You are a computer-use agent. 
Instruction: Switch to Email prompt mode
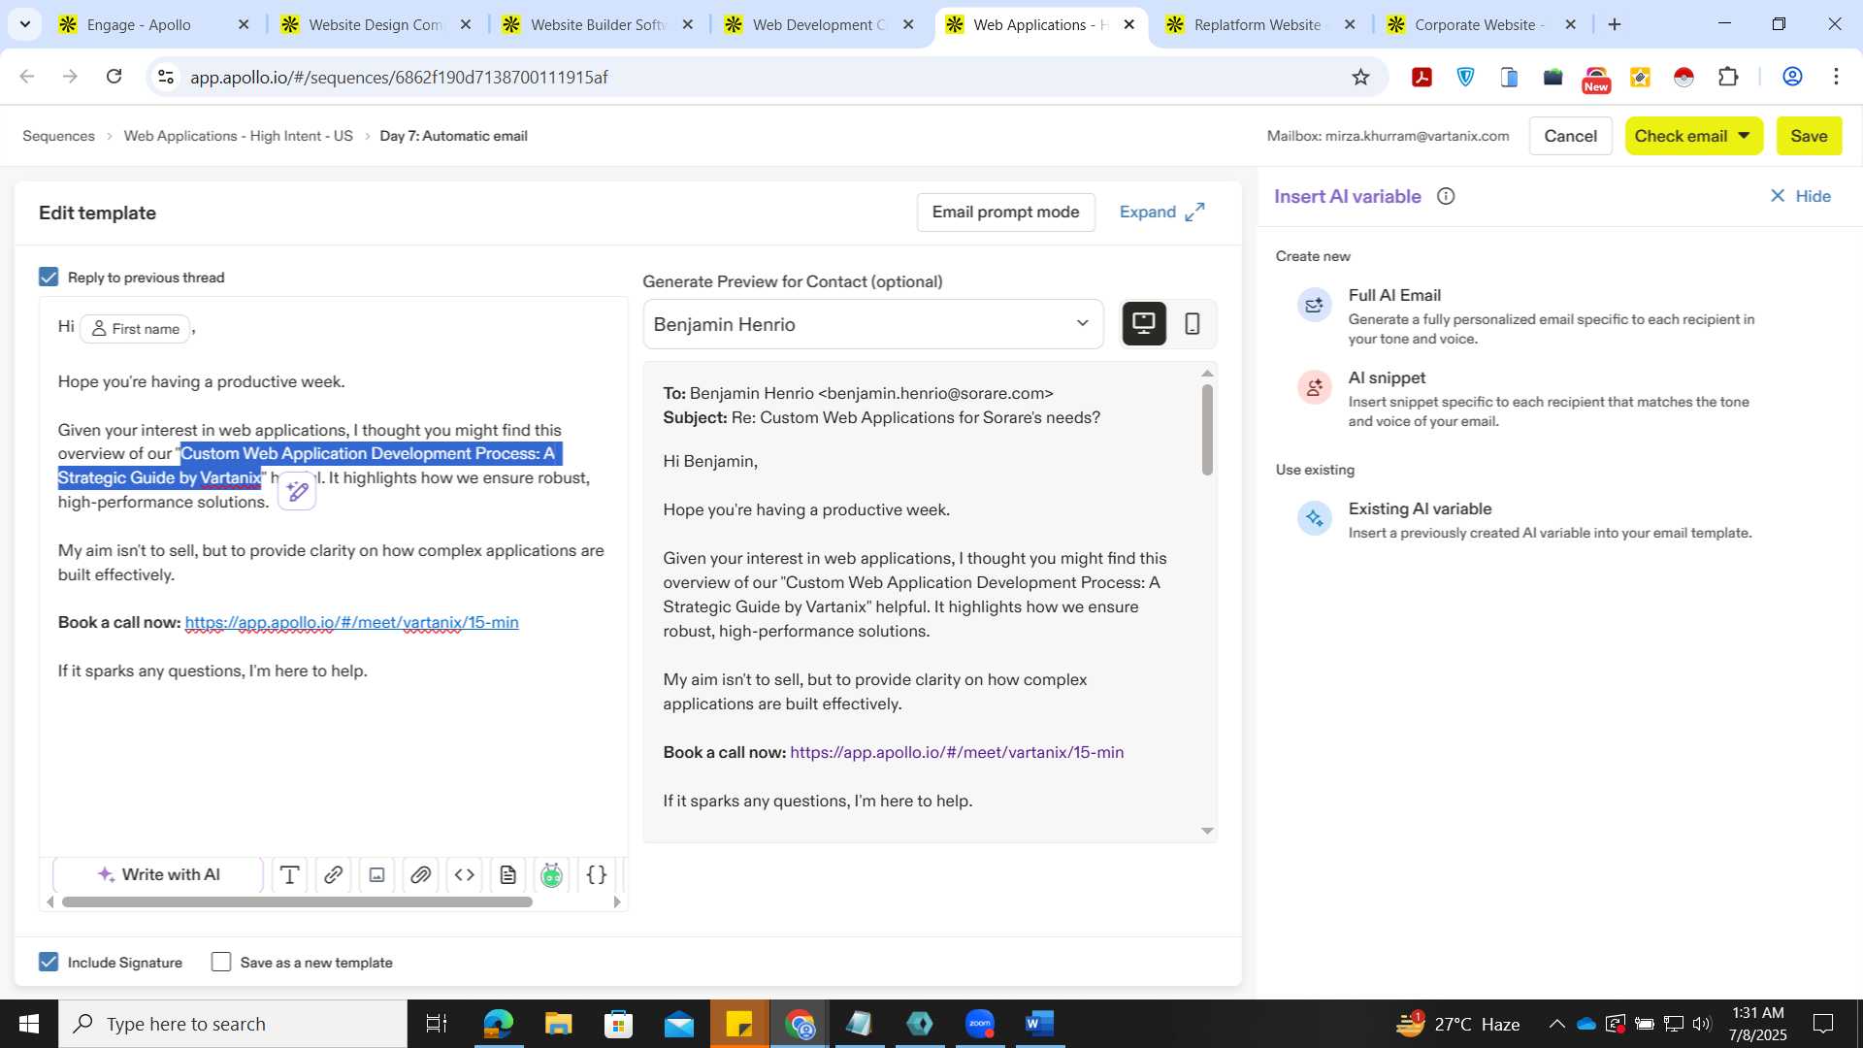[x=1005, y=213]
